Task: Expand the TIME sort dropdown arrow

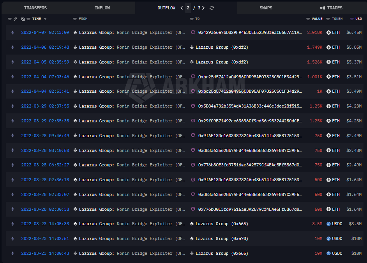Action: (x=45, y=19)
